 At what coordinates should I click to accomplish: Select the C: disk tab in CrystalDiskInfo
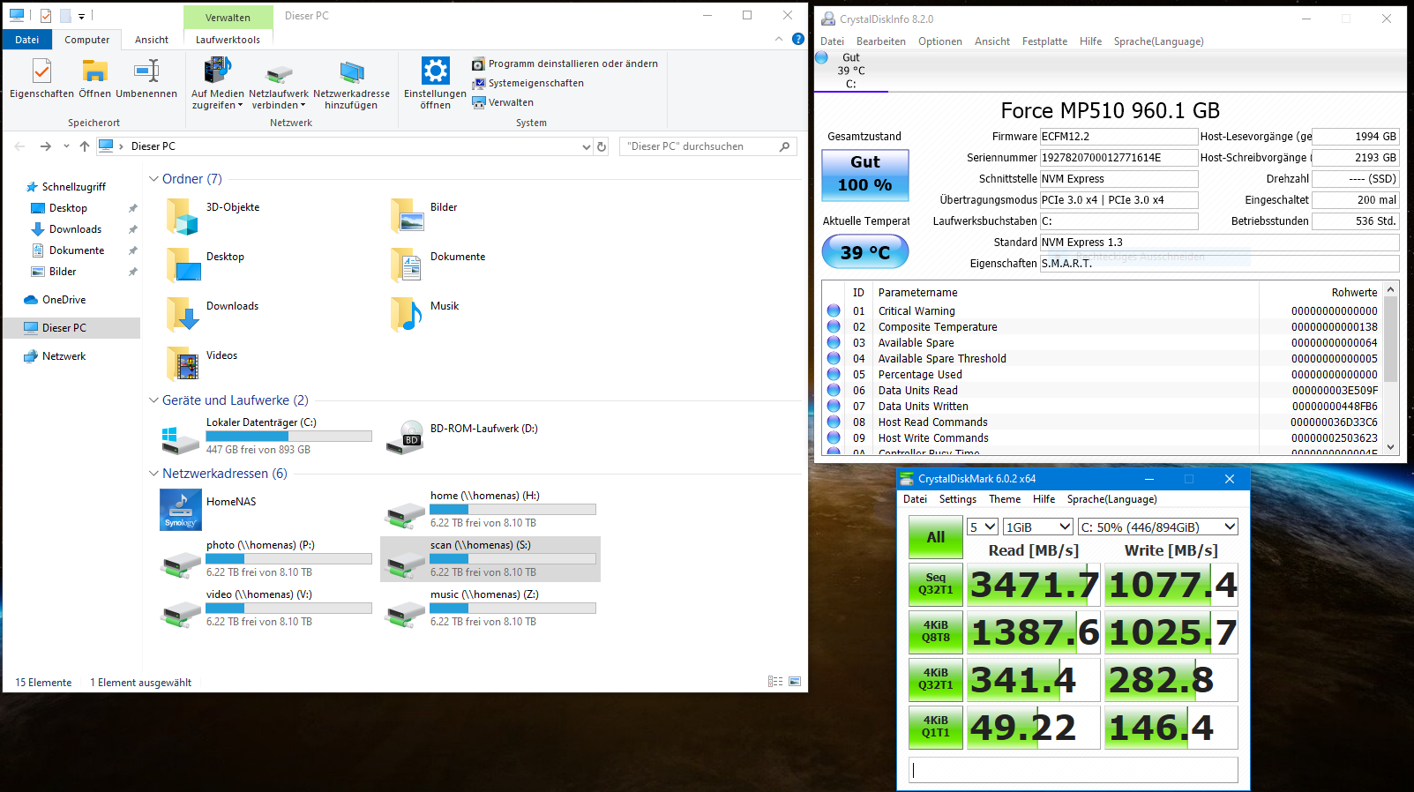pyautogui.click(x=850, y=71)
